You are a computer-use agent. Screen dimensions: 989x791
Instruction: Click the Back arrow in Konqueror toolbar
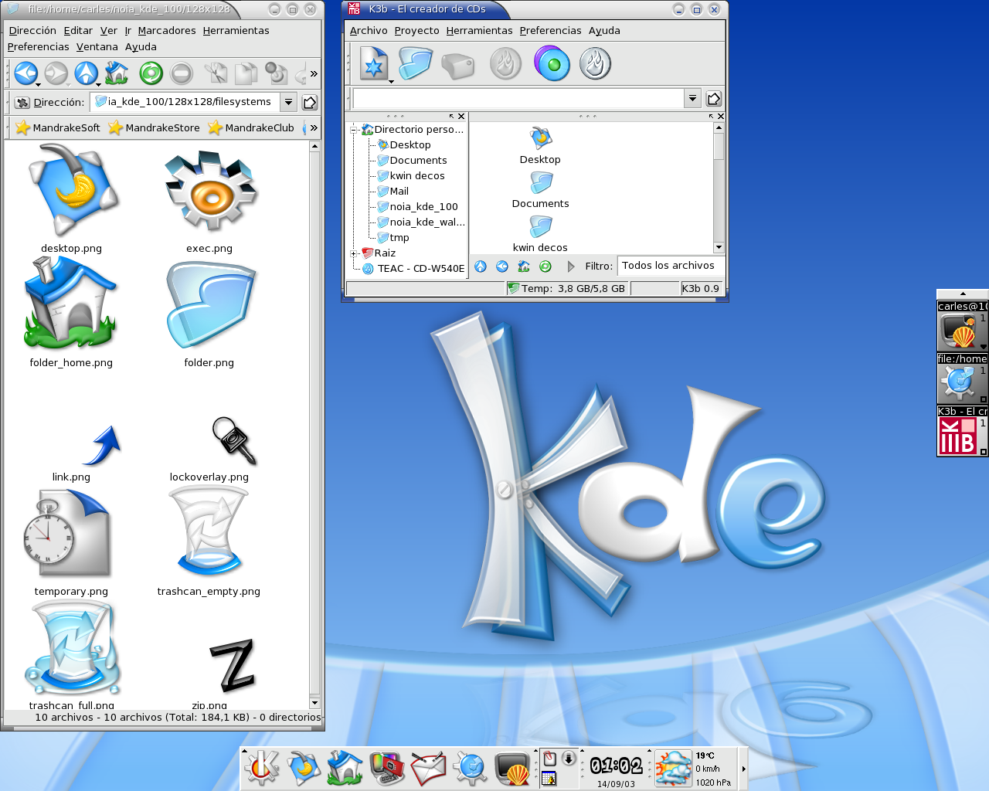26,73
